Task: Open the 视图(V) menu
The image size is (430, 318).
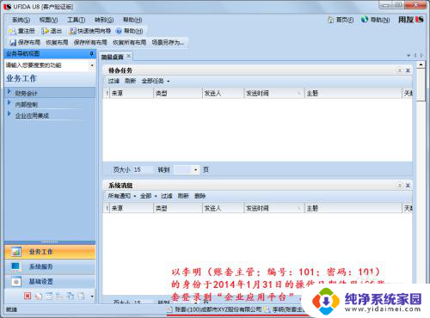Action: tap(48, 20)
